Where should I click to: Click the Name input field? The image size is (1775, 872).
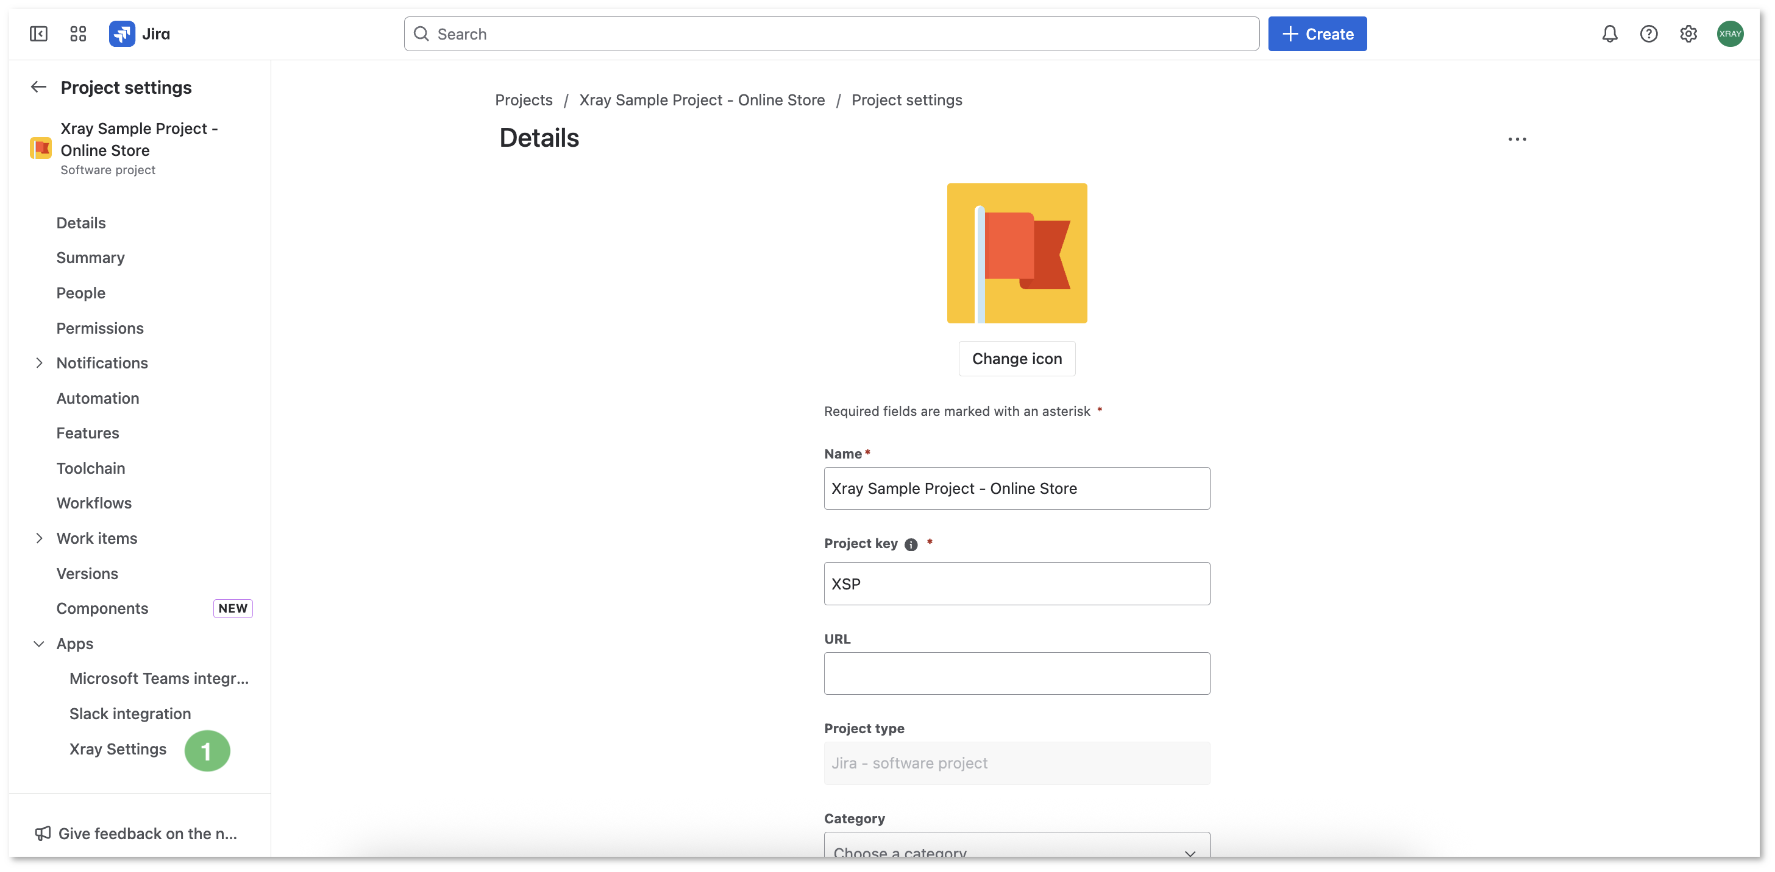coord(1016,488)
